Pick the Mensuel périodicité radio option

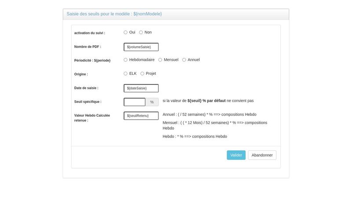(x=160, y=60)
